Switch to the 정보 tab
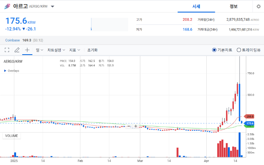The width and height of the screenshot is (264, 165). pos(234,6)
